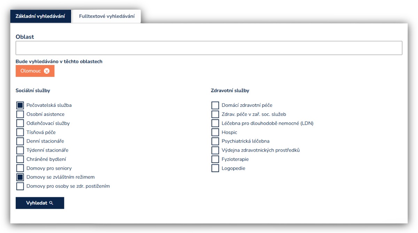
Task: Check the Odlehčovací služby option
Action: coord(20,123)
